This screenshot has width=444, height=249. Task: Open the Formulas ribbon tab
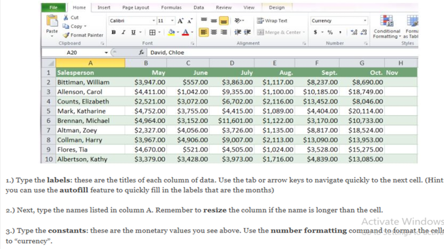coord(171,7)
